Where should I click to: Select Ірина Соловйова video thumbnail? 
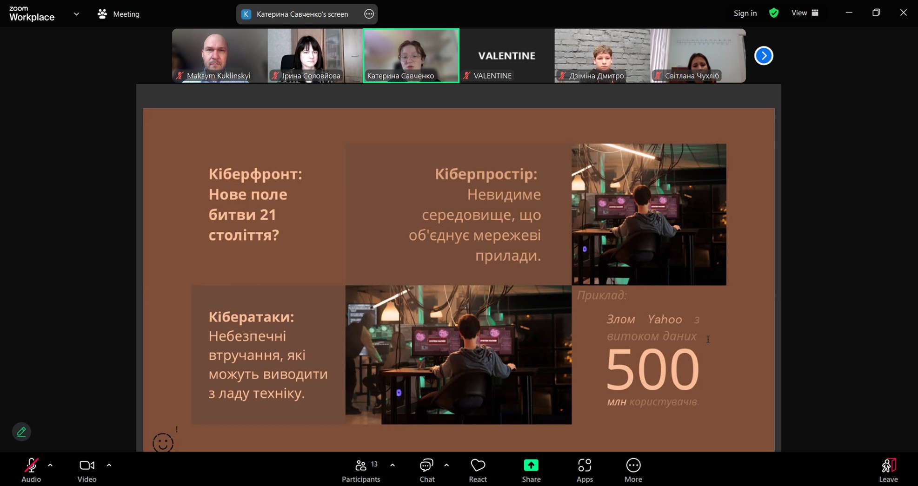pyautogui.click(x=315, y=56)
